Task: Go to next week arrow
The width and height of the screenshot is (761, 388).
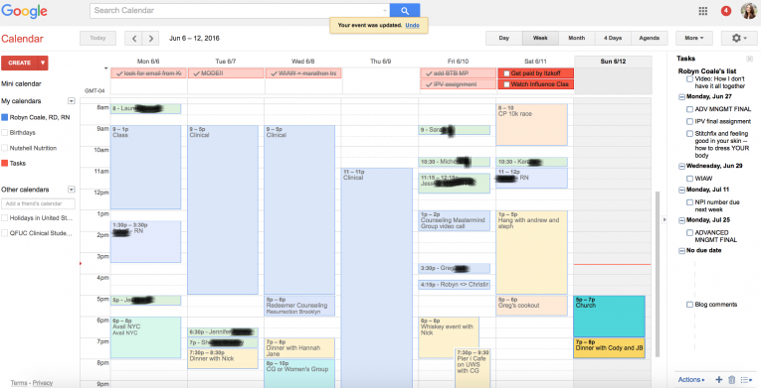Action: (x=151, y=39)
